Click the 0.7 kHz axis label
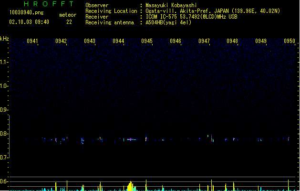Viewport: 300px width, 191px height. pyautogui.click(x=4, y=158)
